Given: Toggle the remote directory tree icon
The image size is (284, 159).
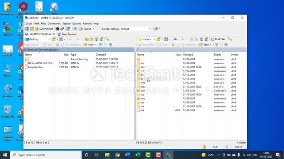Looking at the screenshot, I should click(x=230, y=39).
